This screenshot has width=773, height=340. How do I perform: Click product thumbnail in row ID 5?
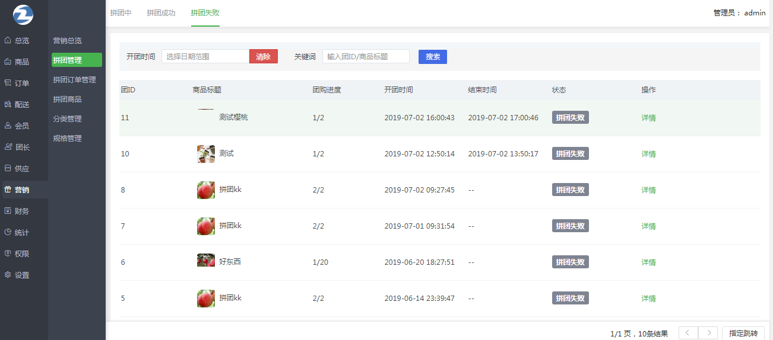pyautogui.click(x=206, y=299)
